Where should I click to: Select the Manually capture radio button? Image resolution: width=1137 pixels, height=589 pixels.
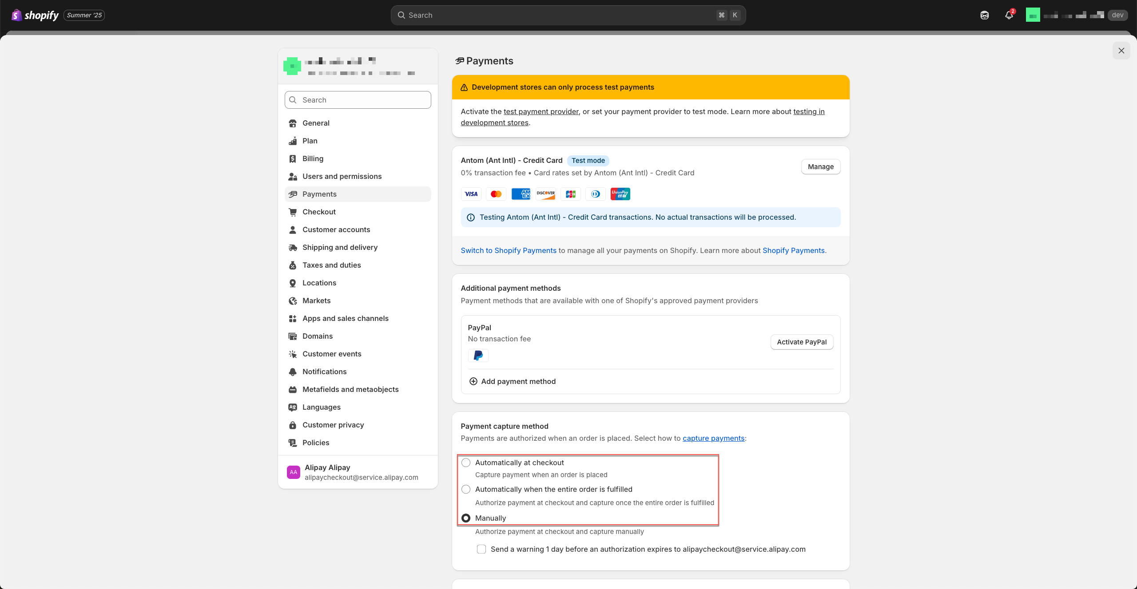tap(466, 518)
